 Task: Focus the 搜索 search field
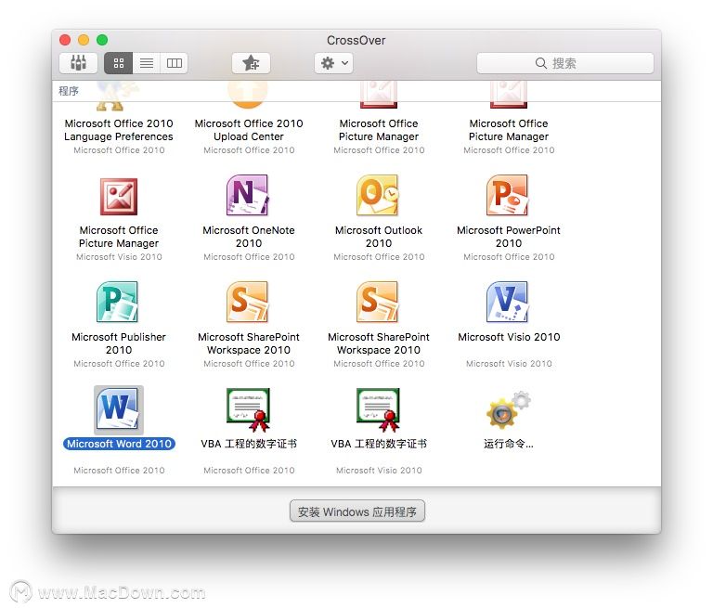(x=565, y=63)
